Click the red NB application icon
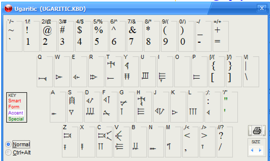Image resolution: width=270 pixels, height=161 pixels. 8,9
